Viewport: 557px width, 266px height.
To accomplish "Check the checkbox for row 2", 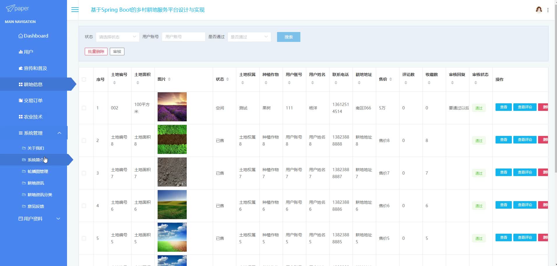I will click(84, 141).
